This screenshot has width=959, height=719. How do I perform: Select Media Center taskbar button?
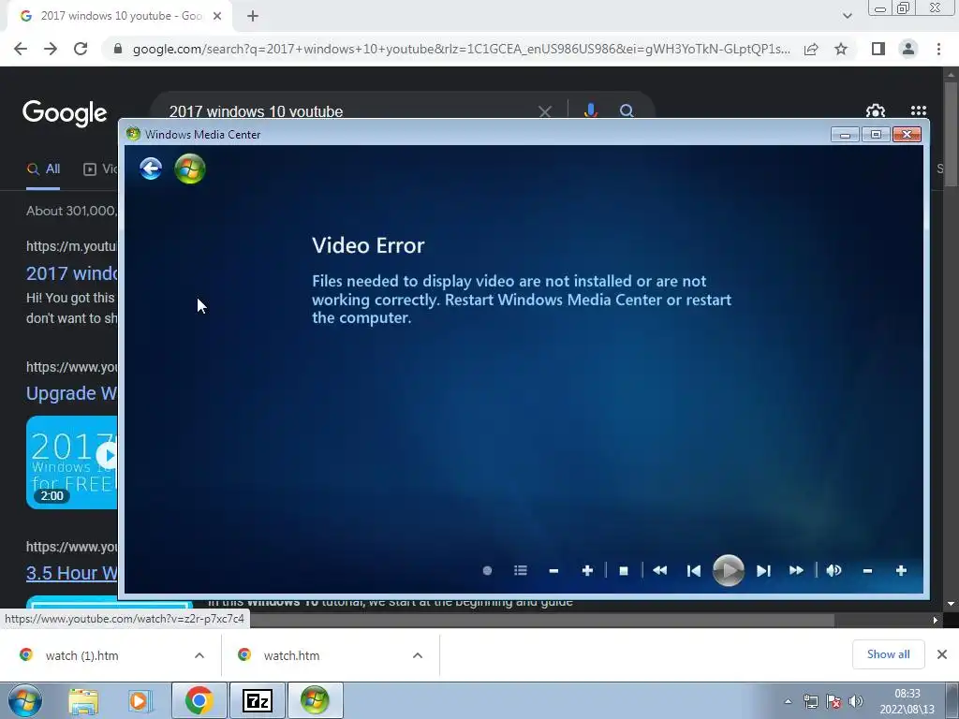(x=315, y=700)
